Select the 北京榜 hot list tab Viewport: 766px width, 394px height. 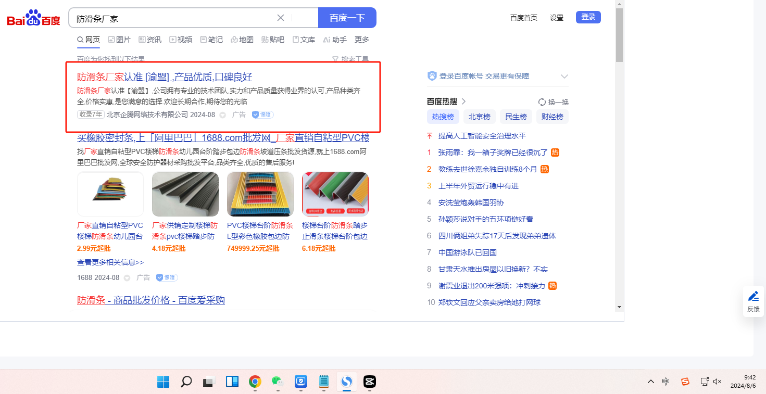(x=480, y=117)
